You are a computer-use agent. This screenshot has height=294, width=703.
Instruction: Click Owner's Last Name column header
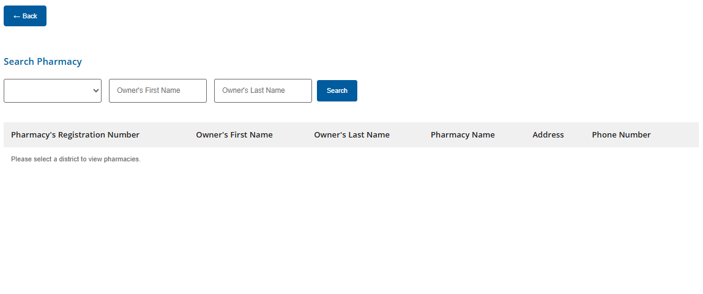352,135
